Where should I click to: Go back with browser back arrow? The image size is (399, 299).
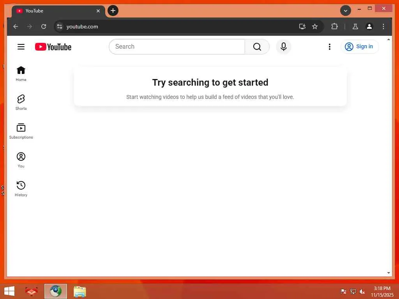click(x=16, y=26)
